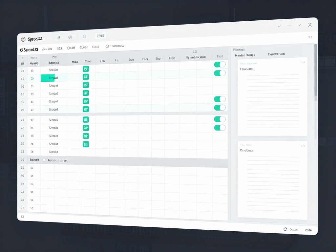Click the last green badge in lower table
Screen dimensions: 336x252
click(x=86, y=144)
